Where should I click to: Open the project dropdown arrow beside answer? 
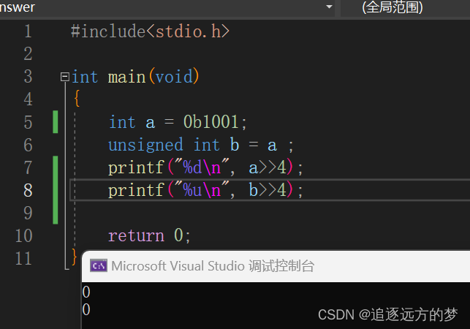(329, 7)
